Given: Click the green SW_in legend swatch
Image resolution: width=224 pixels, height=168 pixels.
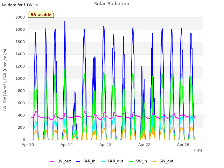Looking at the screenshot, I should tap(131, 162).
